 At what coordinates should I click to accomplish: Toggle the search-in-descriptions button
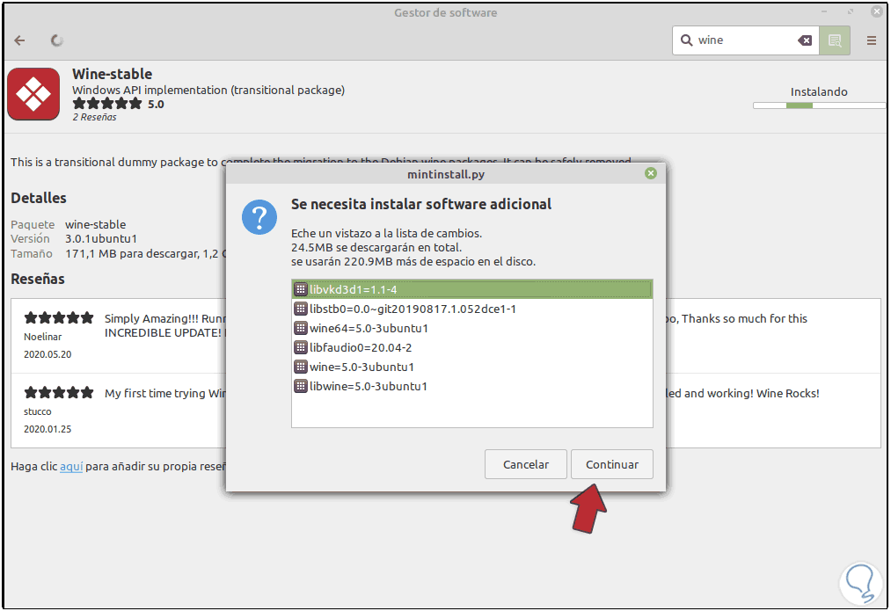click(x=835, y=40)
